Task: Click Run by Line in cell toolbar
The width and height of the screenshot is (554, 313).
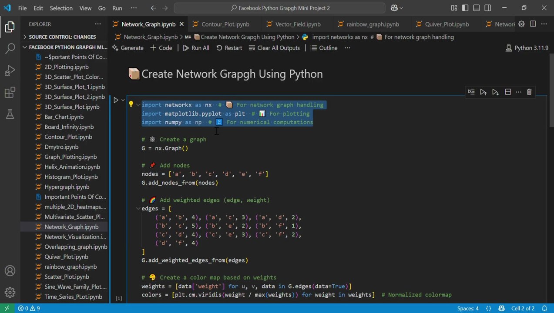Action: click(x=471, y=92)
